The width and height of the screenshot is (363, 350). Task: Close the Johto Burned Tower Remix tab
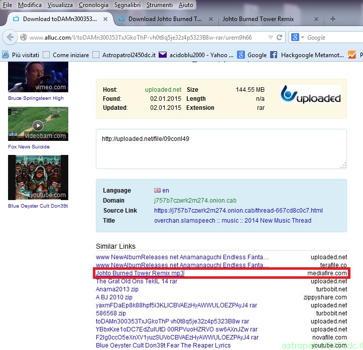pos(316,19)
